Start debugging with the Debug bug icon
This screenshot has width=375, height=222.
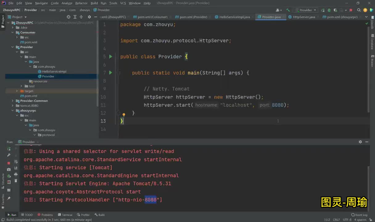(x=329, y=10)
